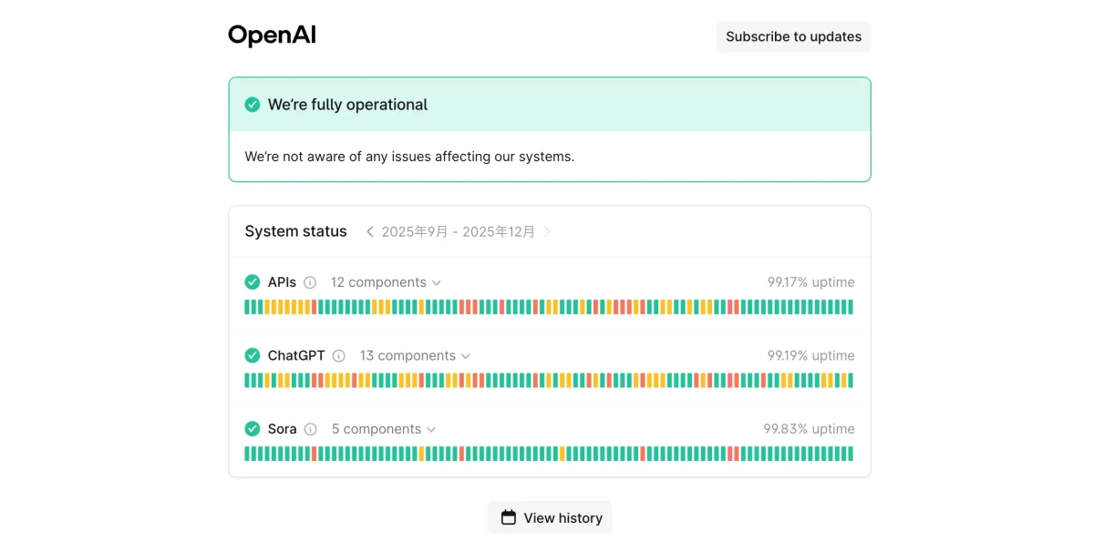Click the fully operational checkmark icon
The height and width of the screenshot is (541, 1094).
click(253, 105)
